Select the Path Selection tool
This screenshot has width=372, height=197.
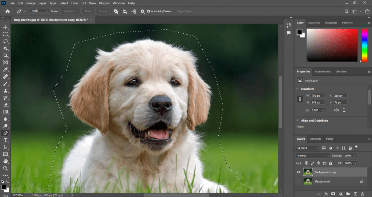pyautogui.click(x=5, y=147)
